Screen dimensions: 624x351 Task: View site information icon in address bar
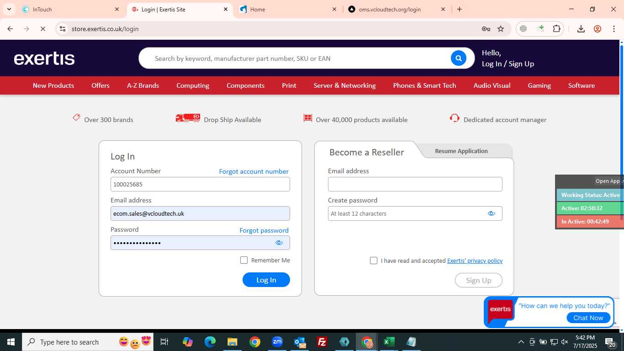(63, 29)
